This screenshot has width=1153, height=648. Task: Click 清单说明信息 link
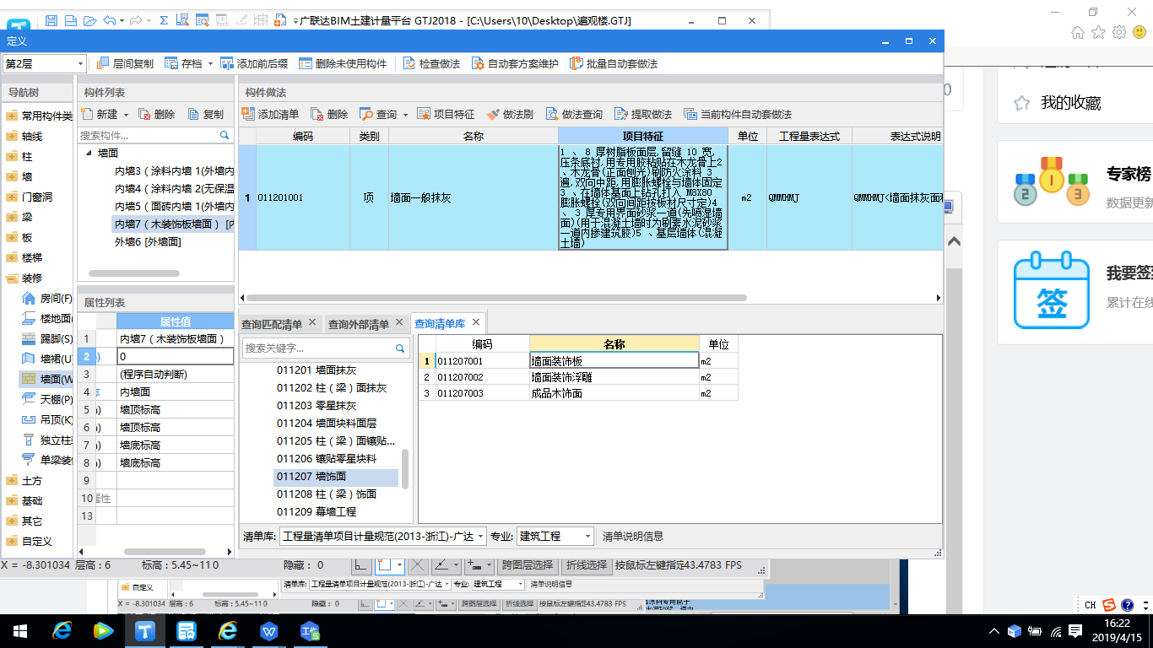click(632, 536)
